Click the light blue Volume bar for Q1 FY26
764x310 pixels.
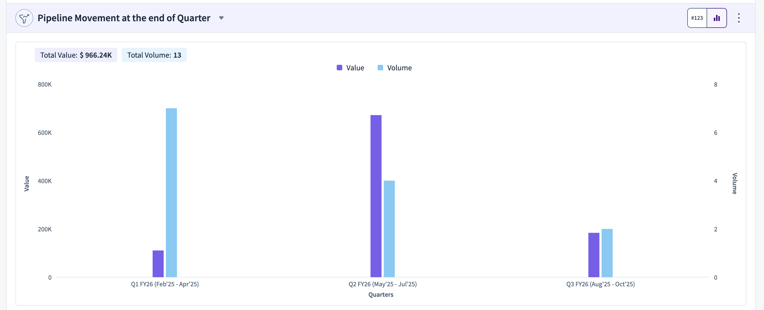pos(171,193)
